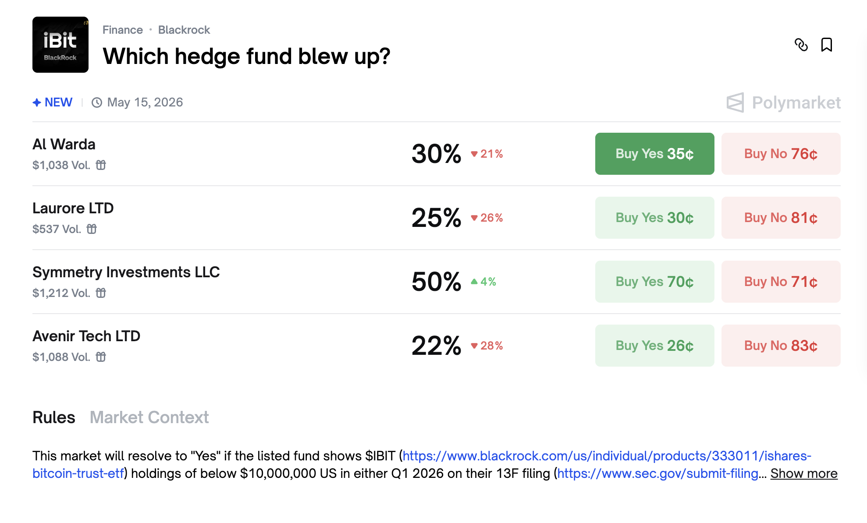This screenshot has height=523, width=867.
Task: Open the Blackrock tag link
Action: tap(184, 30)
